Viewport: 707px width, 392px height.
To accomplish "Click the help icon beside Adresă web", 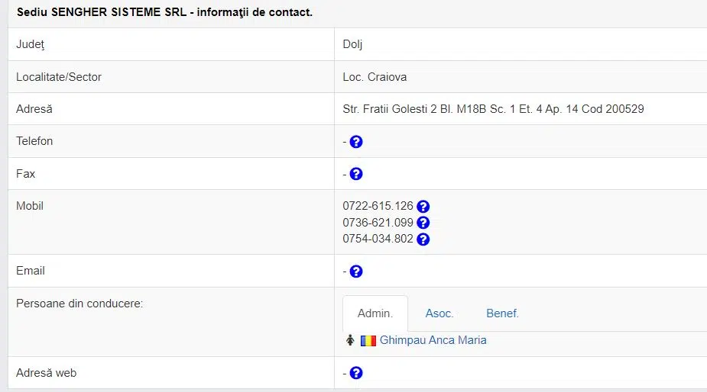I will coord(356,373).
